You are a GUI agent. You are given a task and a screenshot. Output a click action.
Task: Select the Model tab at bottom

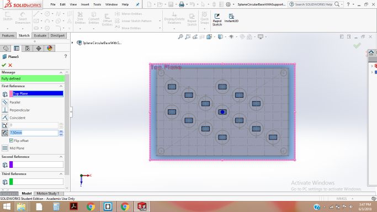click(26, 193)
